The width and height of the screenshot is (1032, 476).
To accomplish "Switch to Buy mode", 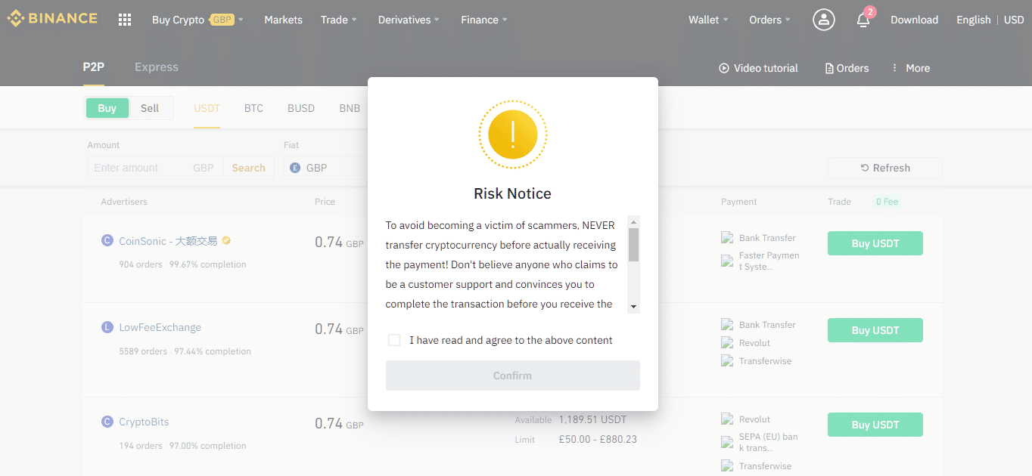I will 107,108.
